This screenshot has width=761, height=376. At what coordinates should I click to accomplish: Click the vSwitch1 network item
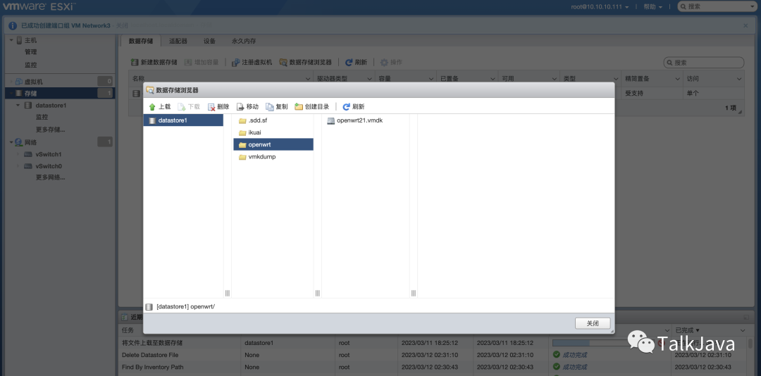pyautogui.click(x=49, y=154)
